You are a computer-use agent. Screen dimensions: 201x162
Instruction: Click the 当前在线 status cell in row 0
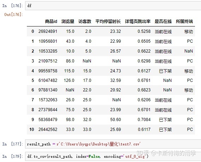(163, 31)
